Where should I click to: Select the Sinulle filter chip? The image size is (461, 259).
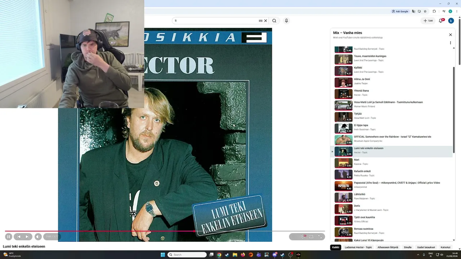coord(408,247)
